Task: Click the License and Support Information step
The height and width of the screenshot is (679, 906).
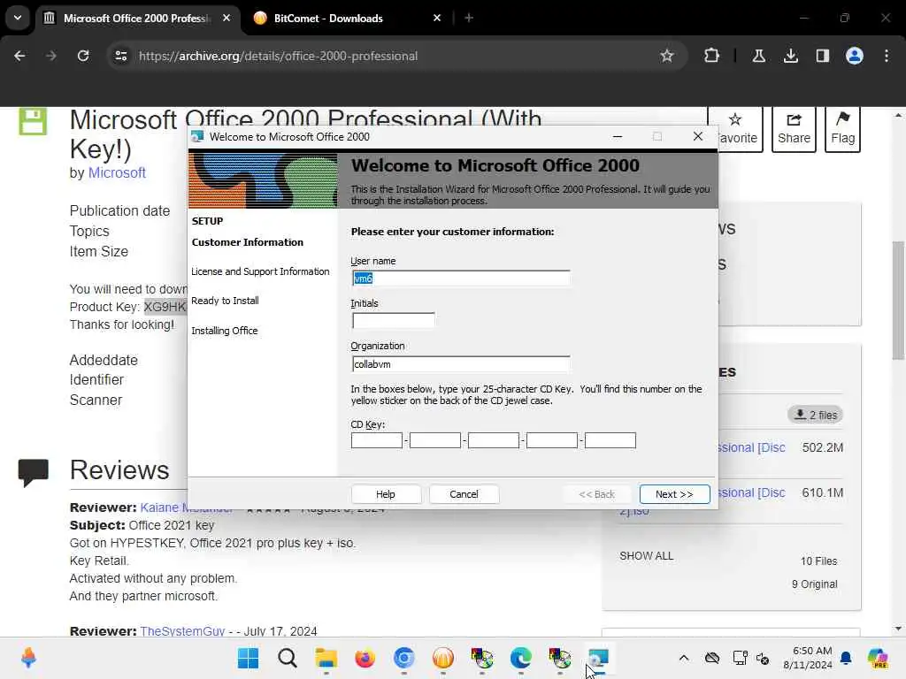Action: [260, 271]
